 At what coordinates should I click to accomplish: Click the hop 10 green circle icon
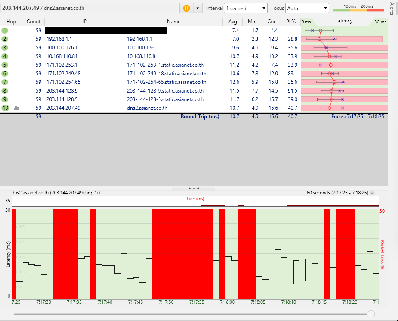click(5, 108)
